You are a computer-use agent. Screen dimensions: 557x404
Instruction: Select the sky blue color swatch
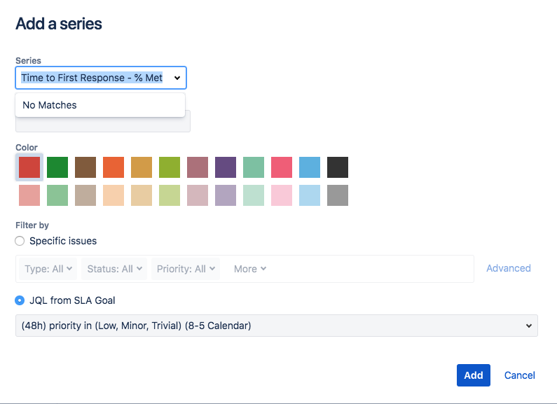click(310, 167)
